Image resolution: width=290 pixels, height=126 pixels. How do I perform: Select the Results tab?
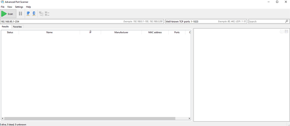(5, 27)
